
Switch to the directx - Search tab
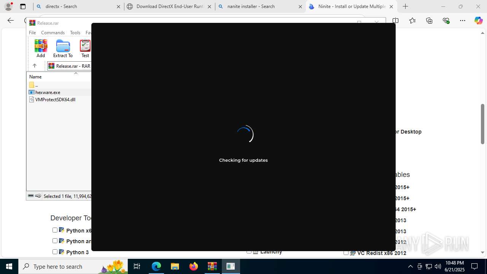(x=78, y=6)
